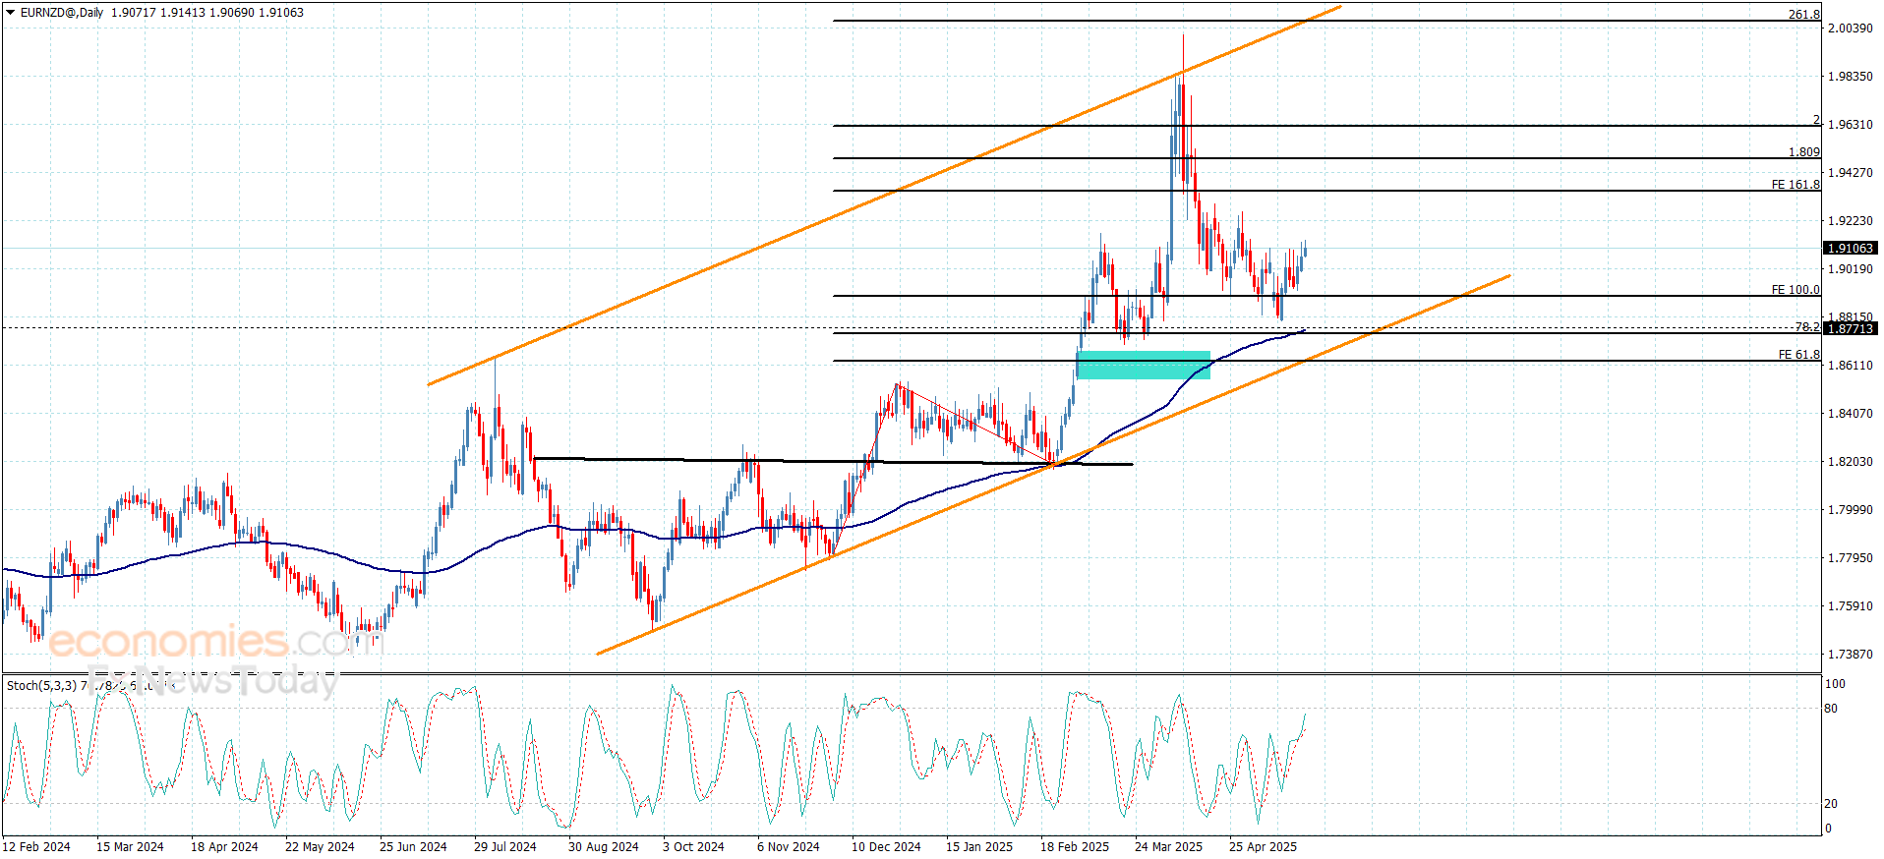1884x859 pixels.
Task: Click the 1.92230 price axis label
Action: 1850,221
